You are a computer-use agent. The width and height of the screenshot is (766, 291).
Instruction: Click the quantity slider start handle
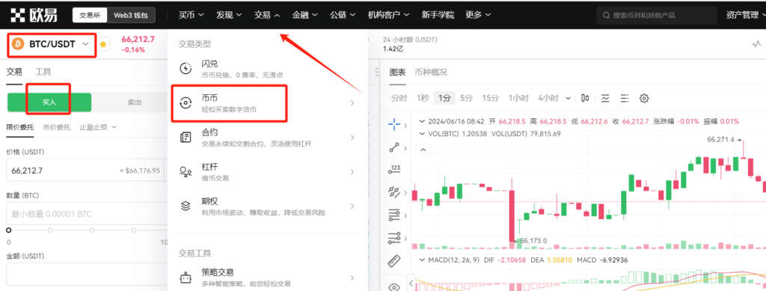(x=8, y=230)
